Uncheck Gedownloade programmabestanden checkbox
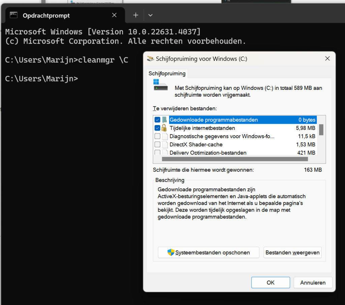Image resolution: width=345 pixels, height=305 pixels. coord(157,120)
